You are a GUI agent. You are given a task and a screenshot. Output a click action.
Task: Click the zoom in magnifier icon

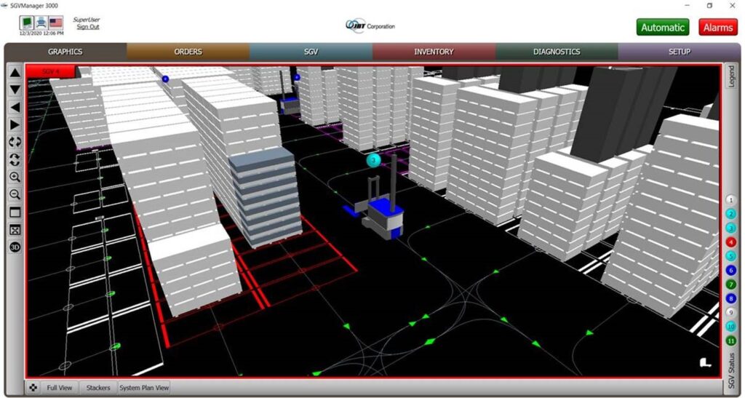[15, 177]
